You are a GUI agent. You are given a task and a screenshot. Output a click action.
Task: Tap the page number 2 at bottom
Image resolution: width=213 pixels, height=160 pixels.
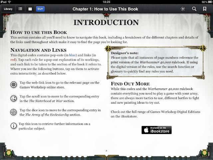pos(106,151)
